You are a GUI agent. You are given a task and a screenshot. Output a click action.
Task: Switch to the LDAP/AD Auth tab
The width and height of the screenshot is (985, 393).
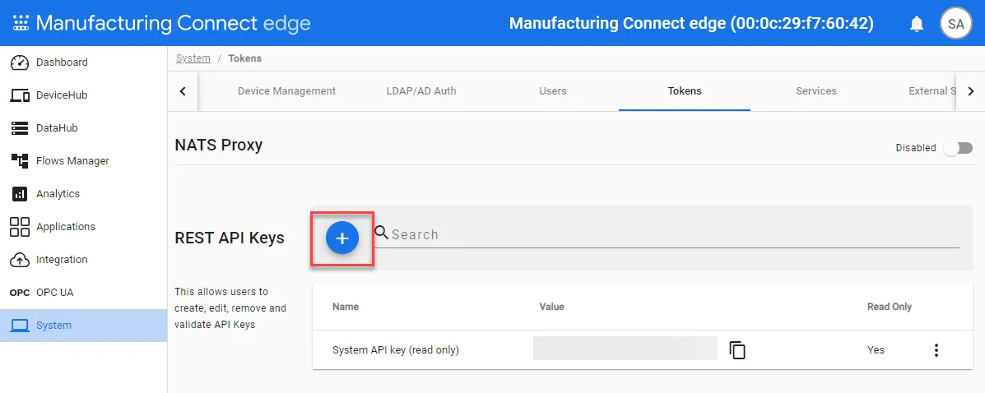point(420,91)
